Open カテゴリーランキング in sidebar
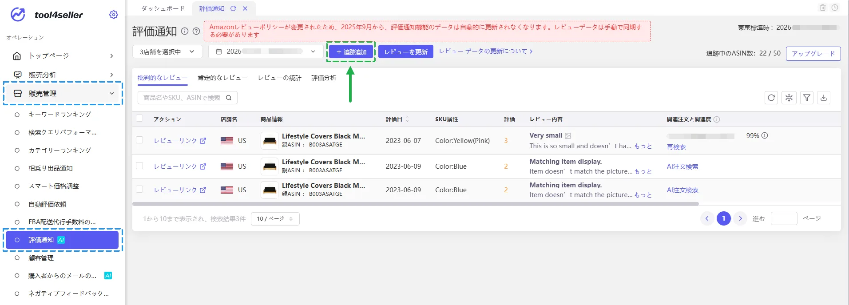This screenshot has height=305, width=849. (x=60, y=151)
